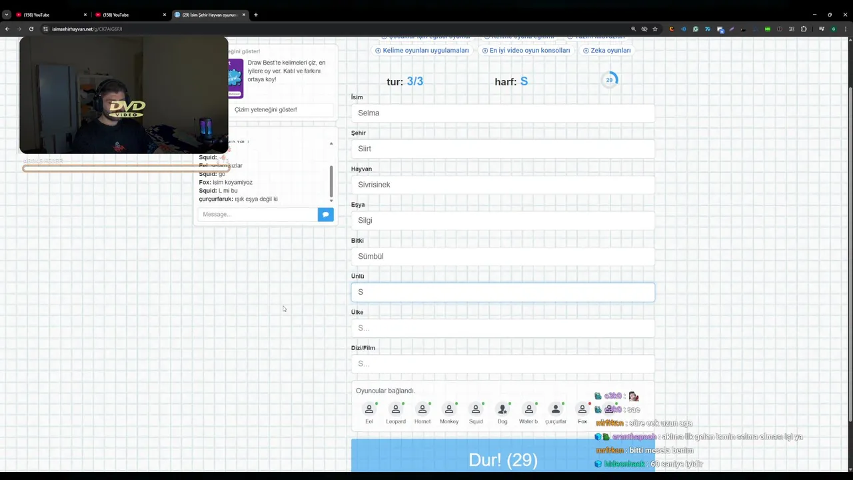Focus the chat Message input box
The image size is (853, 480).
257,214
